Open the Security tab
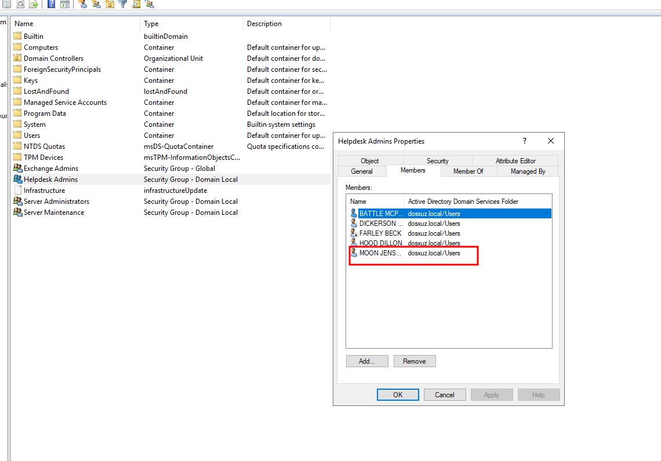 pos(437,161)
